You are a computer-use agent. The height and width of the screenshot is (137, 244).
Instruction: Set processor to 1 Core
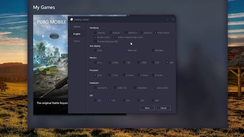[110, 75]
